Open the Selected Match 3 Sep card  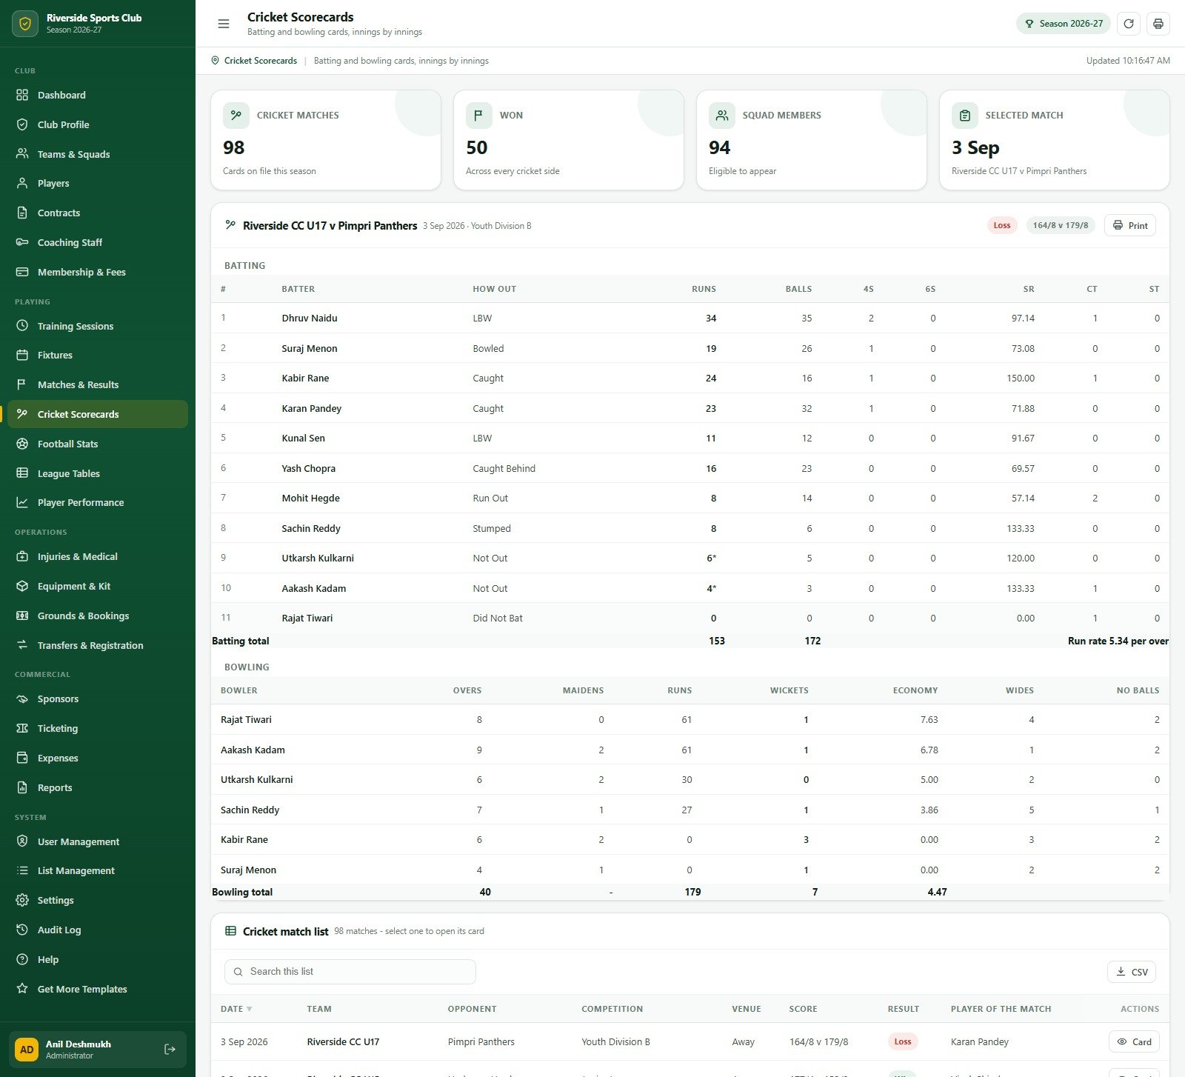click(1055, 140)
